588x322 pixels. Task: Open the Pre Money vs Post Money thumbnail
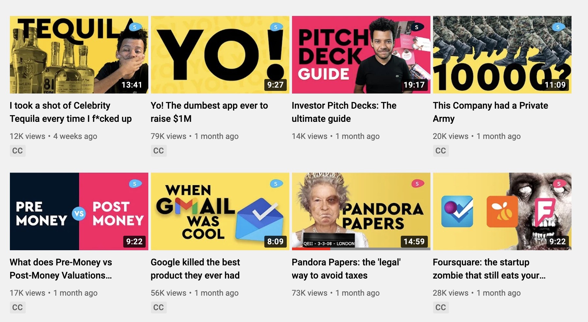(x=79, y=211)
